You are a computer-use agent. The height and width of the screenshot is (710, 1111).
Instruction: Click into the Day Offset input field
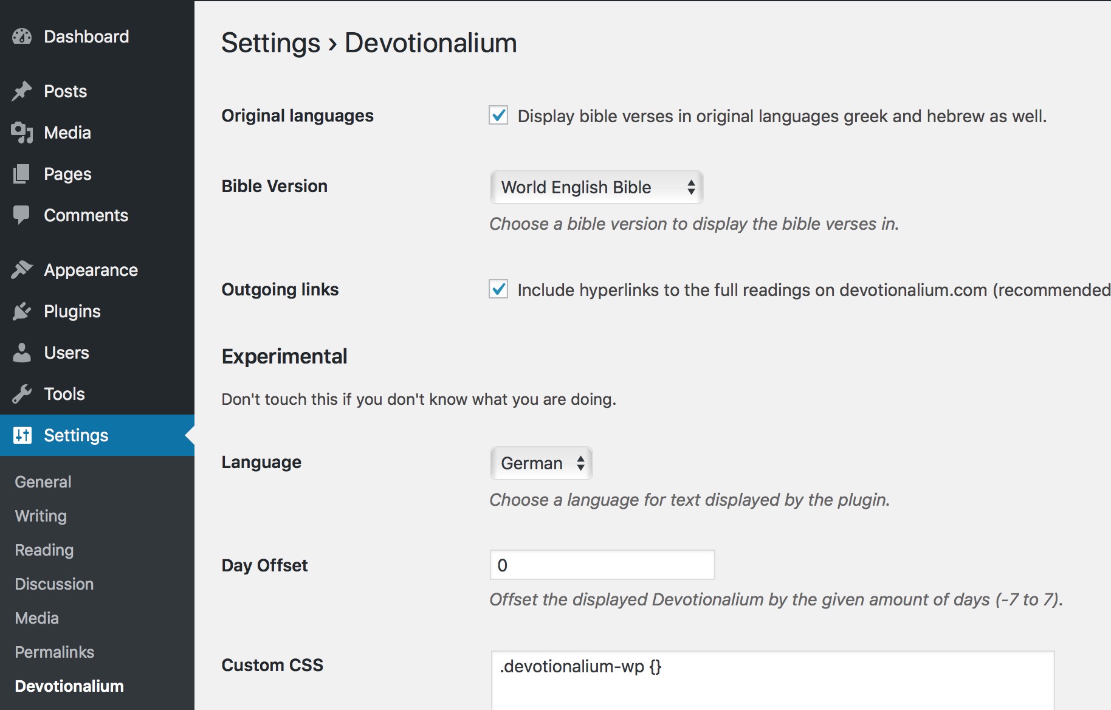[x=602, y=565]
